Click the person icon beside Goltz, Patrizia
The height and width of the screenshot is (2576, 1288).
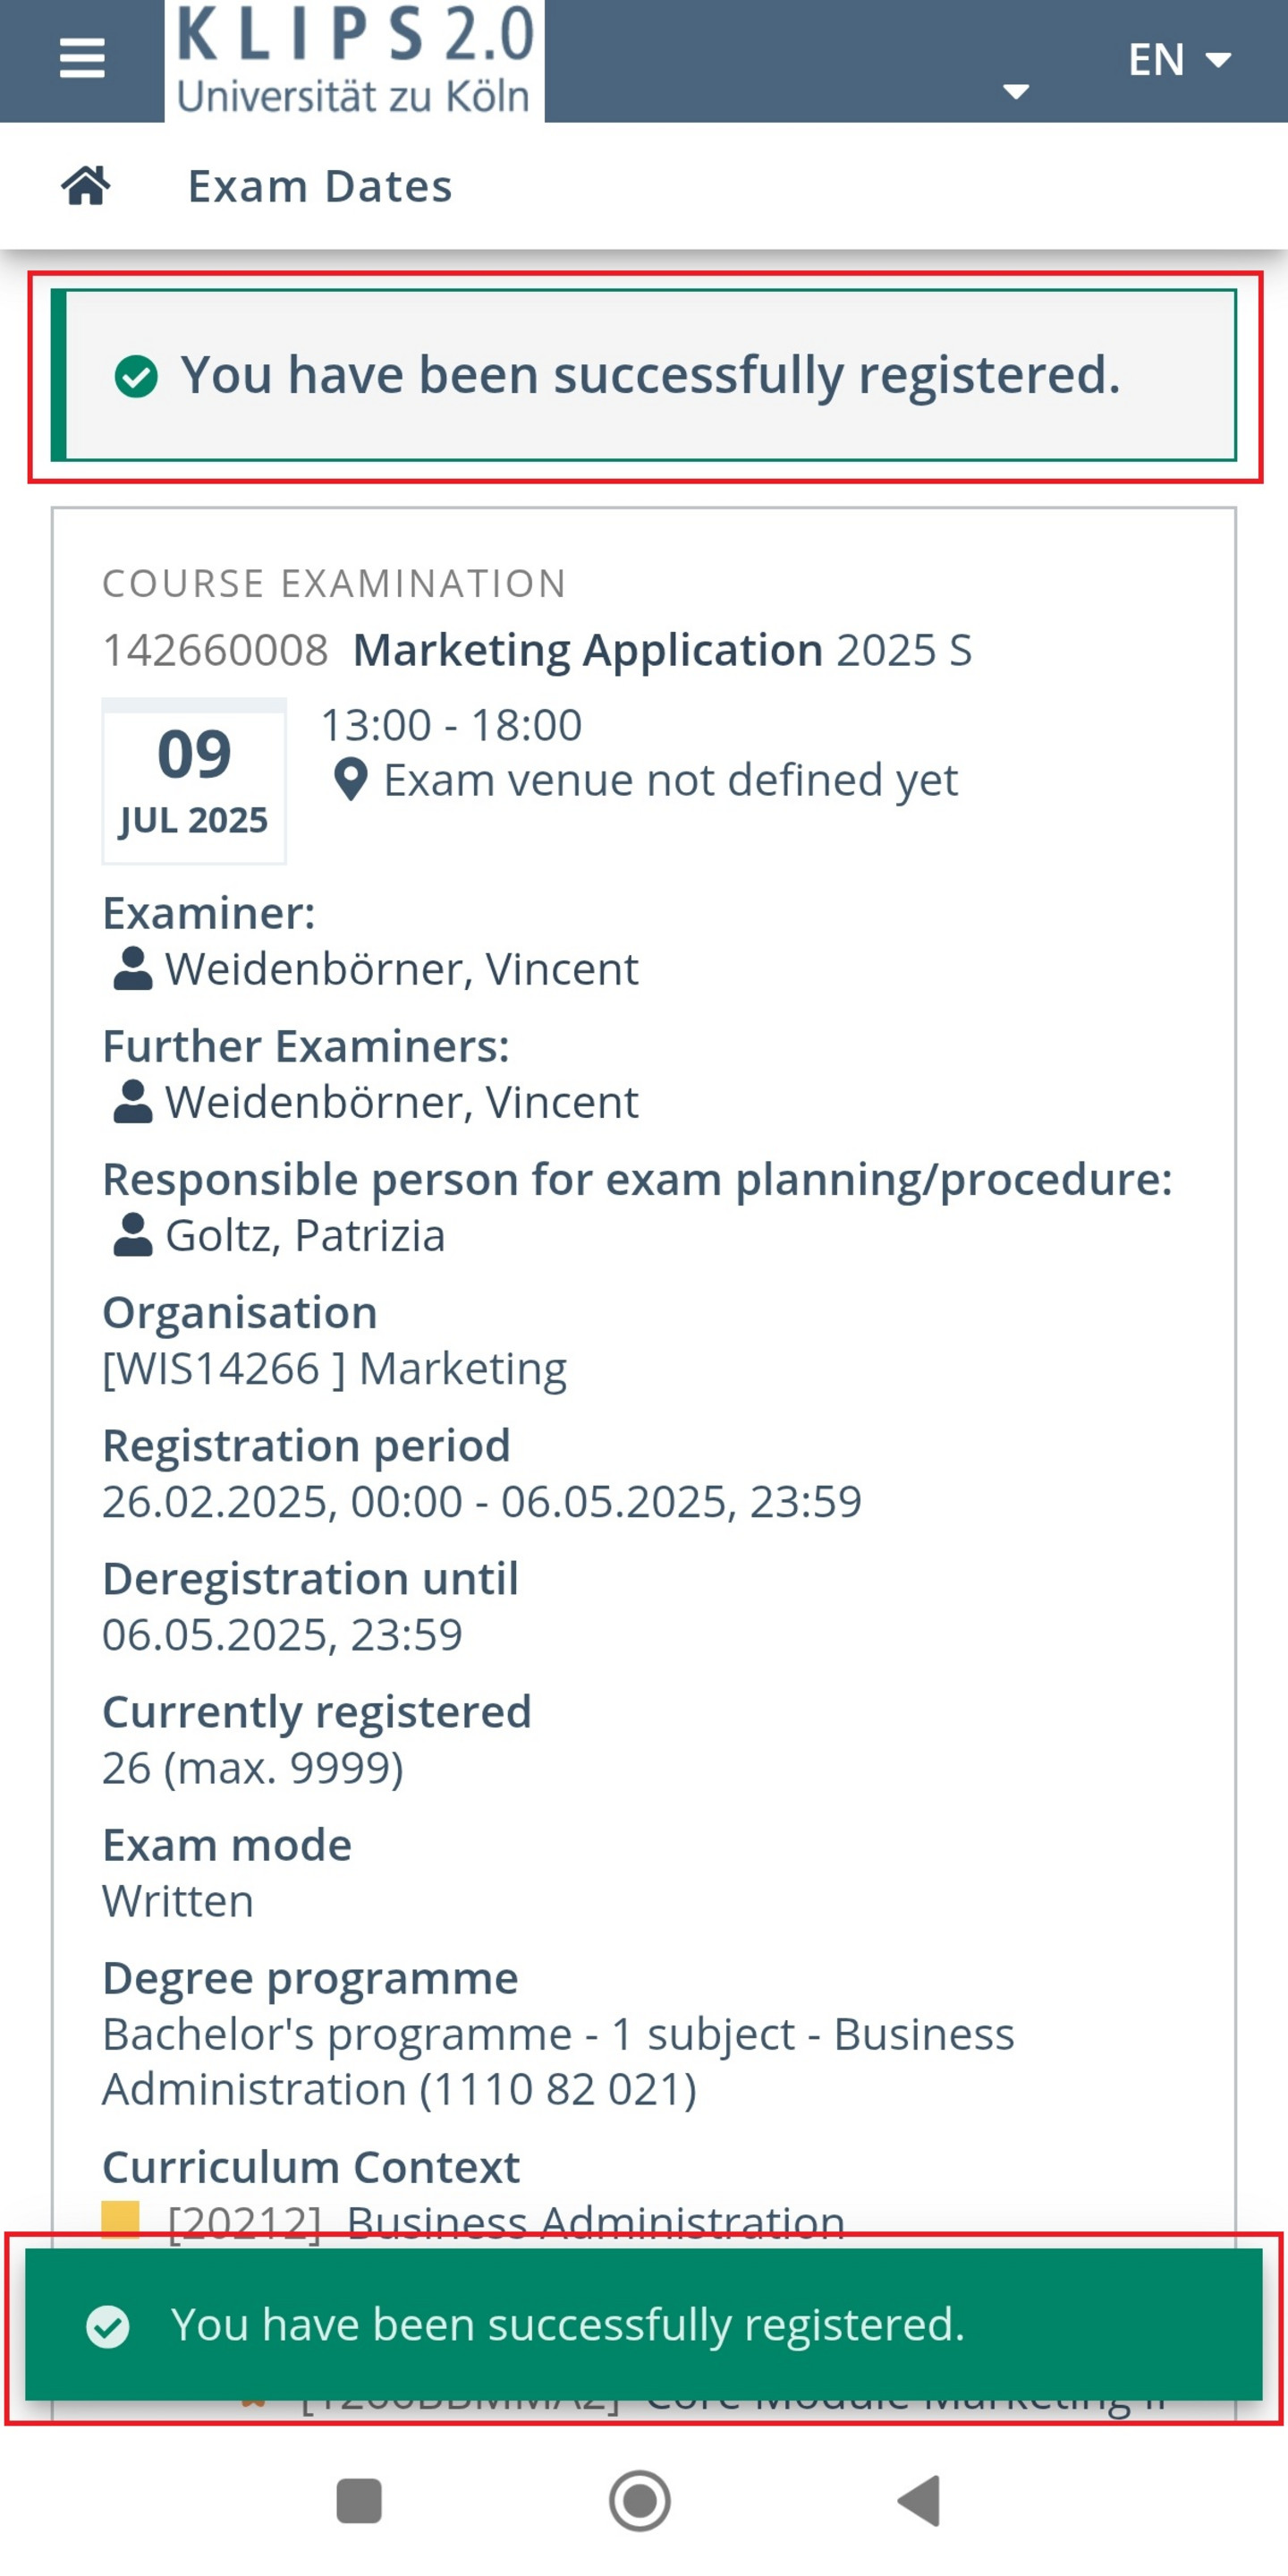(131, 1236)
